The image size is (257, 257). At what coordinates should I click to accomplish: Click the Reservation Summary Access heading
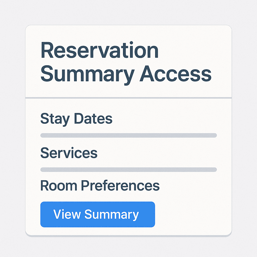125,62
